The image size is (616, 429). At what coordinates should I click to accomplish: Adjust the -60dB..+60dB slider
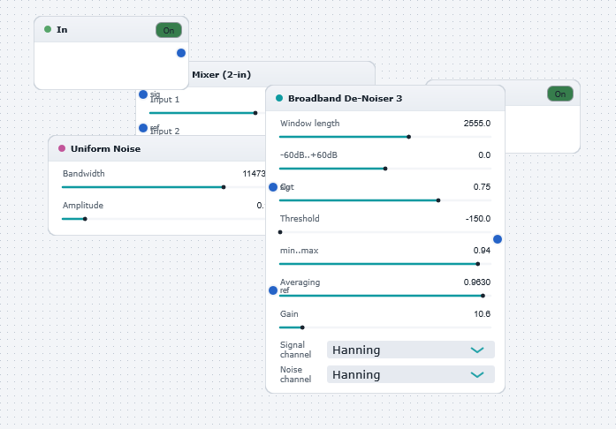point(385,169)
